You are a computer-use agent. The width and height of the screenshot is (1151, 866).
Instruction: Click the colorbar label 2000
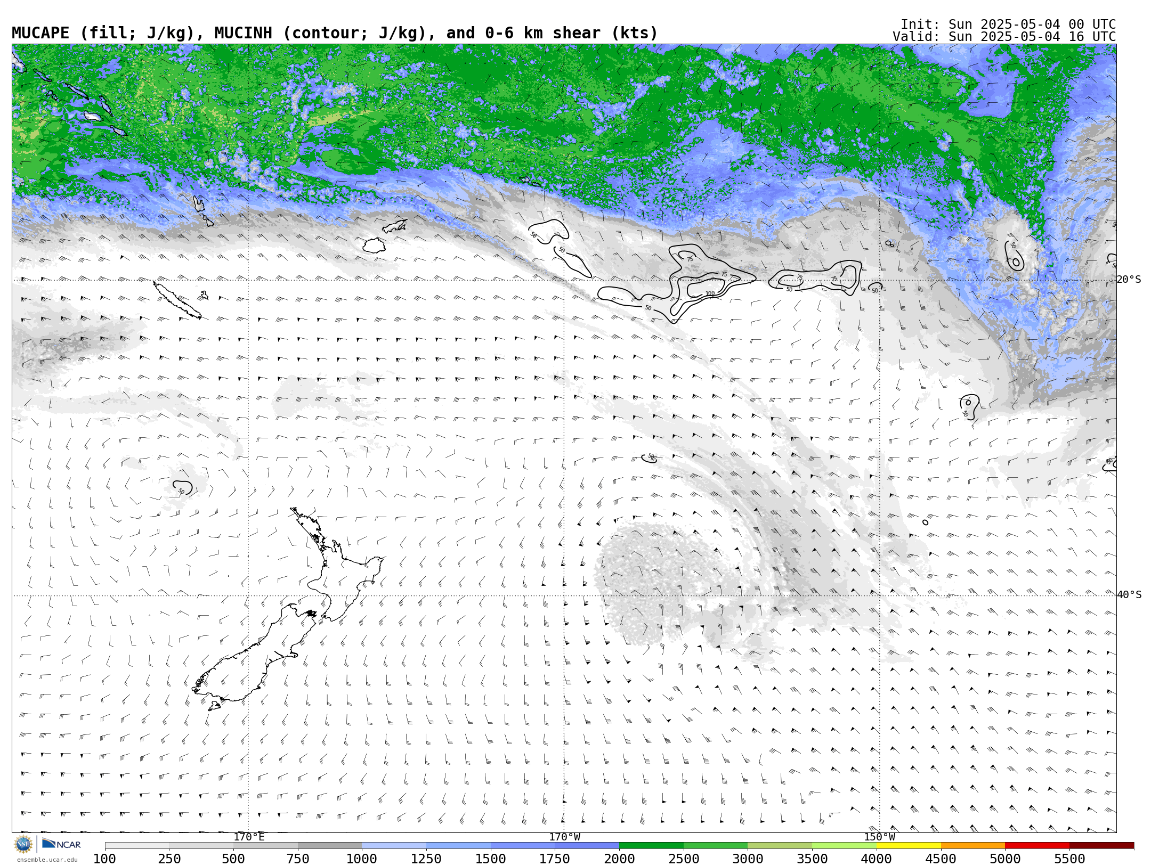[x=619, y=859]
